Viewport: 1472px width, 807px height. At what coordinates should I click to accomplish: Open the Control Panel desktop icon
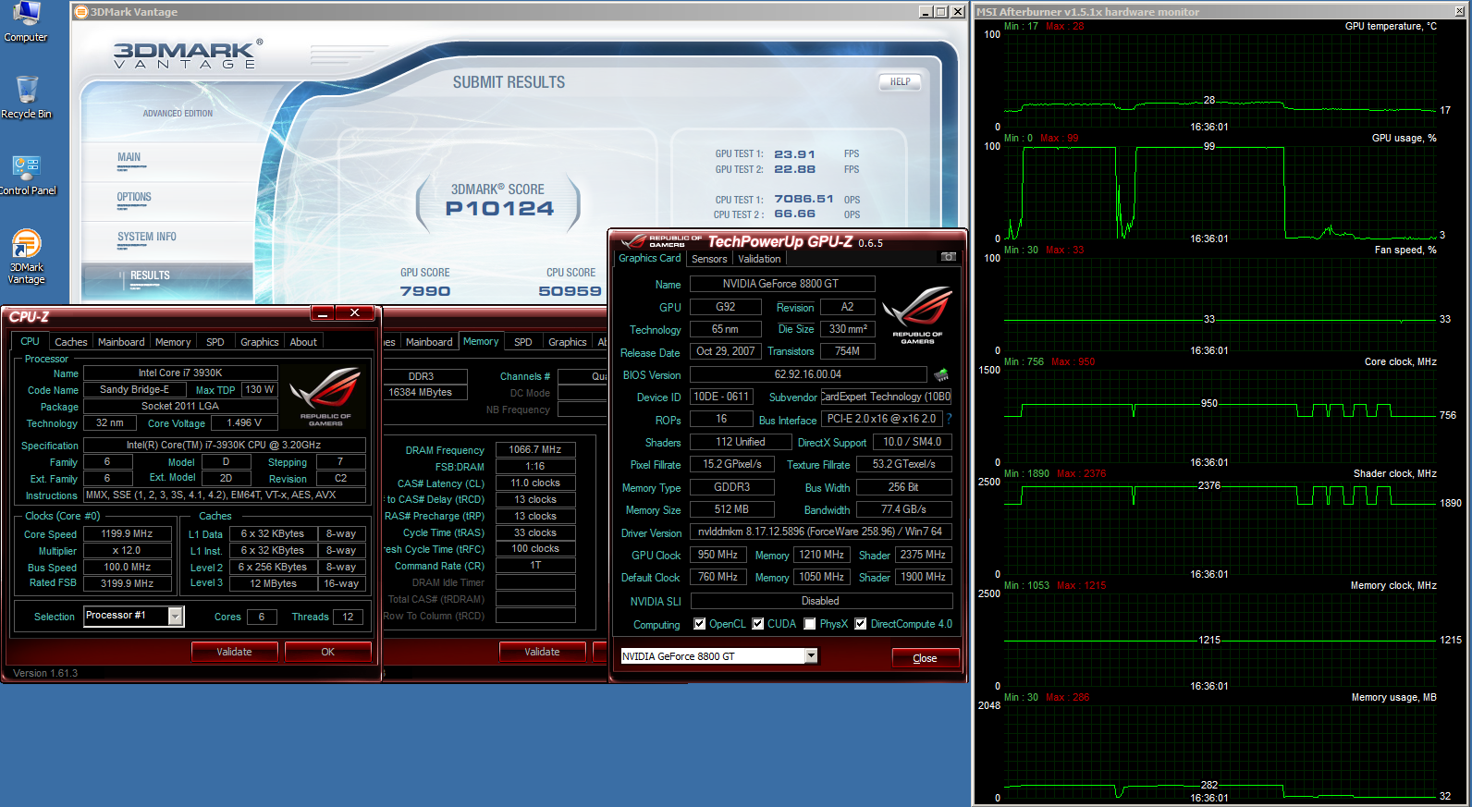pyautogui.click(x=27, y=176)
